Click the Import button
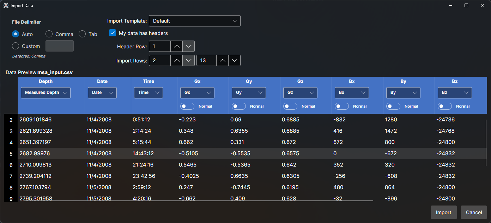Screen dimensions: 491x223 pos(444,212)
